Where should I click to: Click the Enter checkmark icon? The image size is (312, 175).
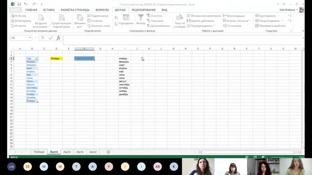(x=51, y=38)
